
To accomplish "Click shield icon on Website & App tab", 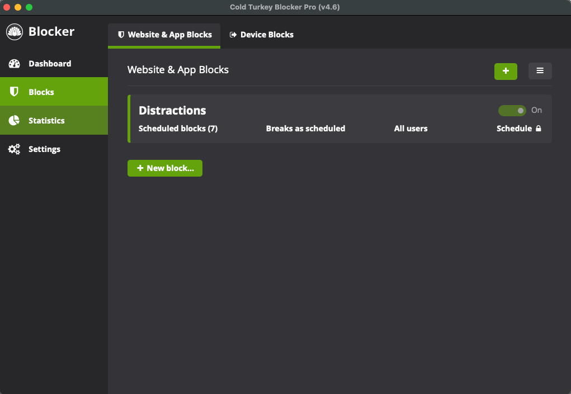I will pyautogui.click(x=121, y=35).
